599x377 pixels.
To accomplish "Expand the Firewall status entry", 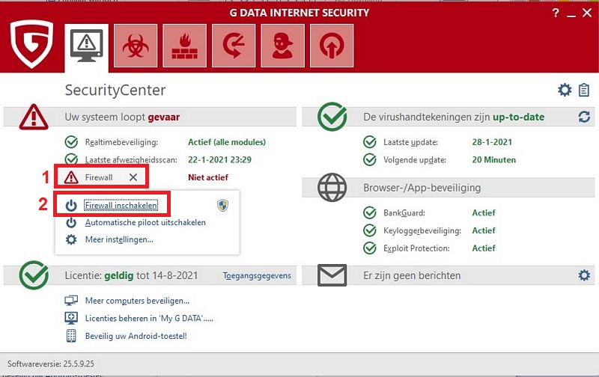I will (99, 177).
